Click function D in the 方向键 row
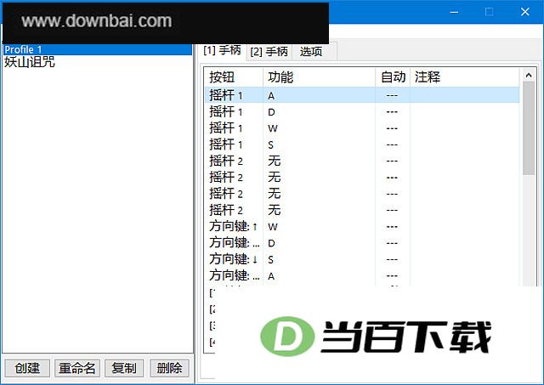This screenshot has height=385, width=544. coord(271,243)
